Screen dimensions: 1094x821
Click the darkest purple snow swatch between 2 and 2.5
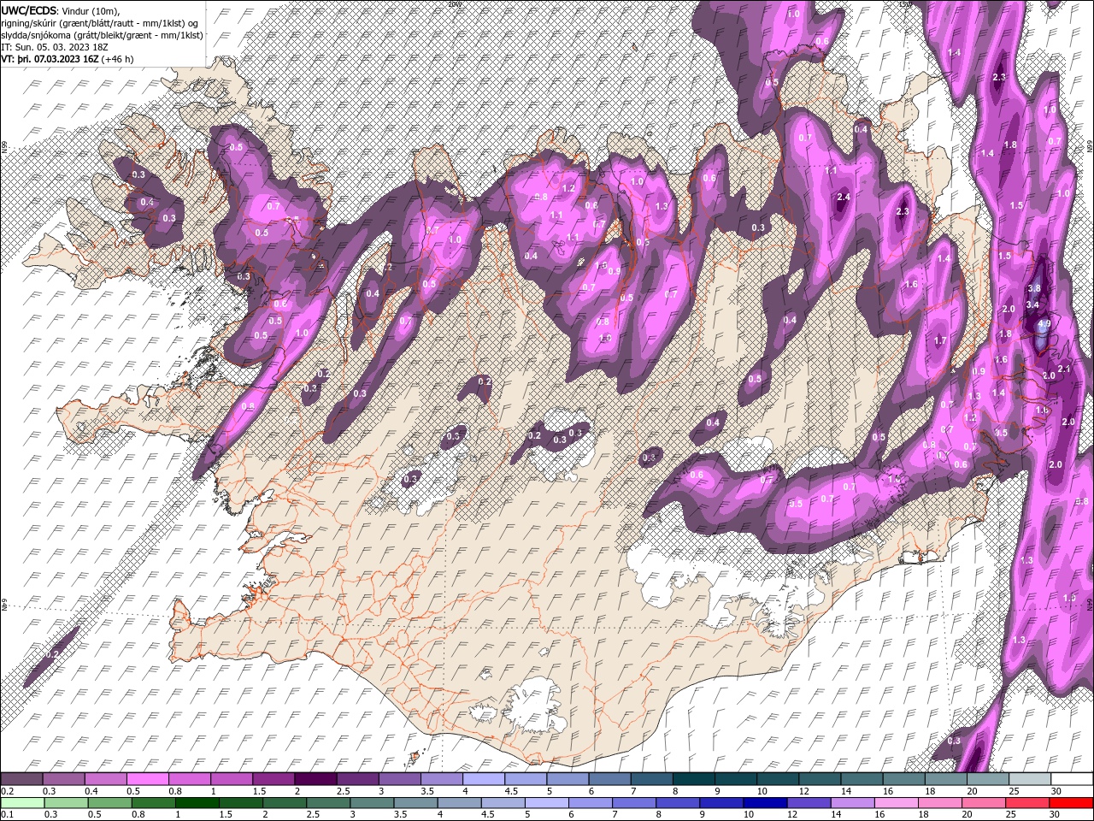[x=315, y=779]
